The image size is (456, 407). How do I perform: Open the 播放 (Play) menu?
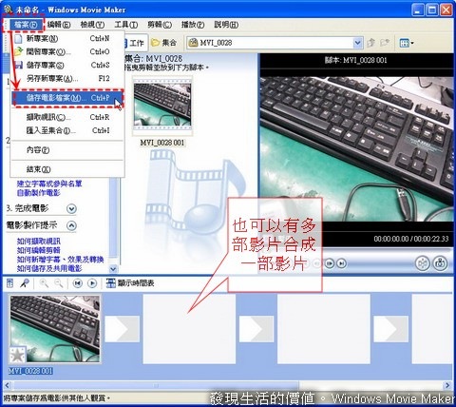(x=193, y=25)
